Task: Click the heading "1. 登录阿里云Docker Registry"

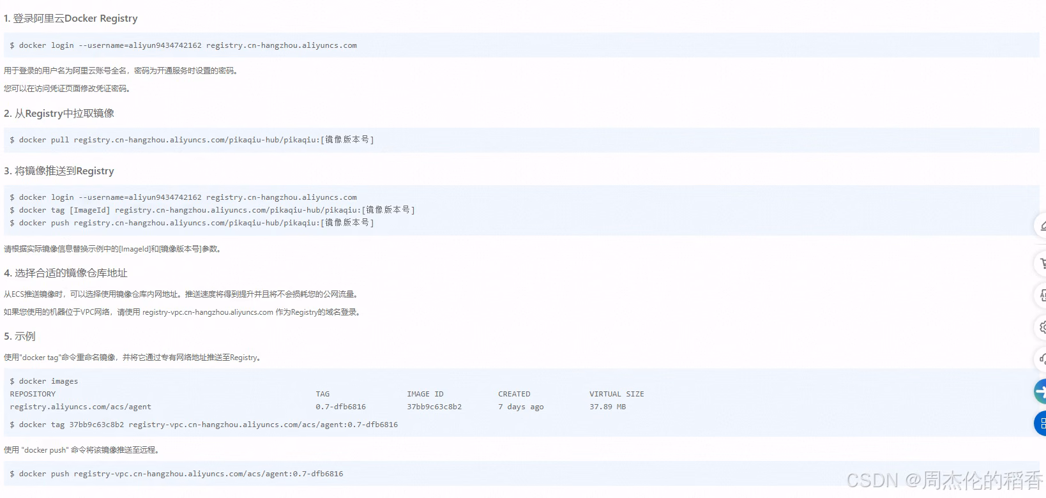Action: (71, 19)
